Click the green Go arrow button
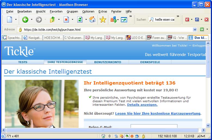Screen dimensions: 212x140 [x=202, y=29]
